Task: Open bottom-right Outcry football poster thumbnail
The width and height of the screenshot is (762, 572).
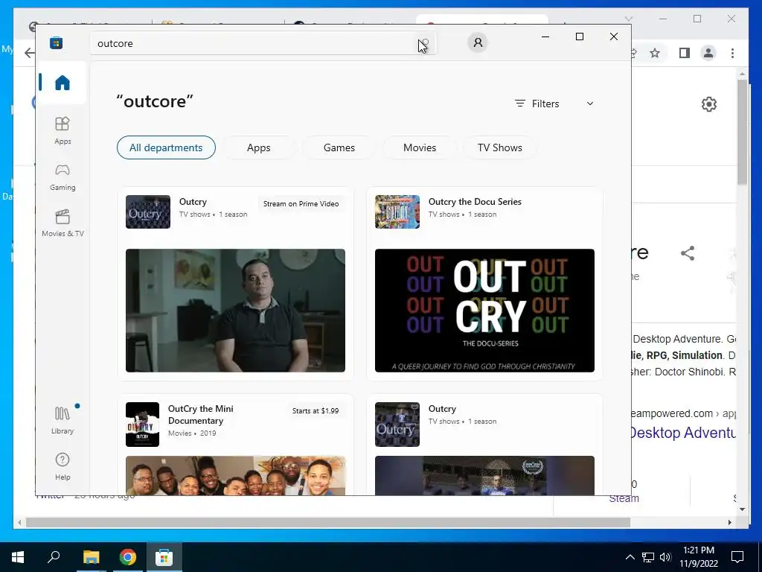Action: 397,424
